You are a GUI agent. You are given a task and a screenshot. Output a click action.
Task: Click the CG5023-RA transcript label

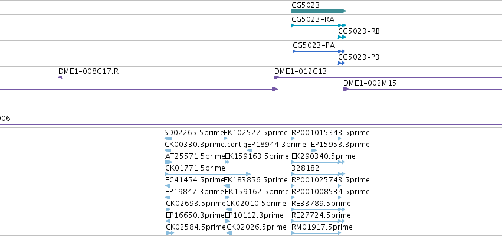313,19
